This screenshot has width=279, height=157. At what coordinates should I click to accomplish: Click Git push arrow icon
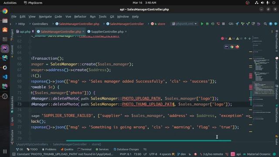click(248, 24)
